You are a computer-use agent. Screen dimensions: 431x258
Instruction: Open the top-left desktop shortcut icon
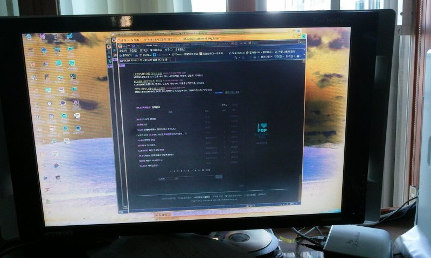(28, 37)
